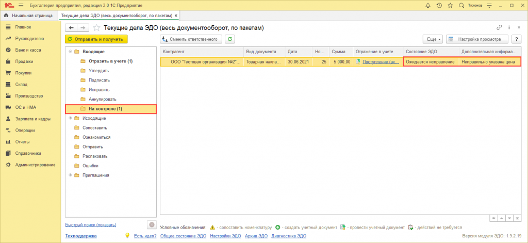528x243 pixels.
Task: Select Распаковать folder
Action: click(x=95, y=156)
